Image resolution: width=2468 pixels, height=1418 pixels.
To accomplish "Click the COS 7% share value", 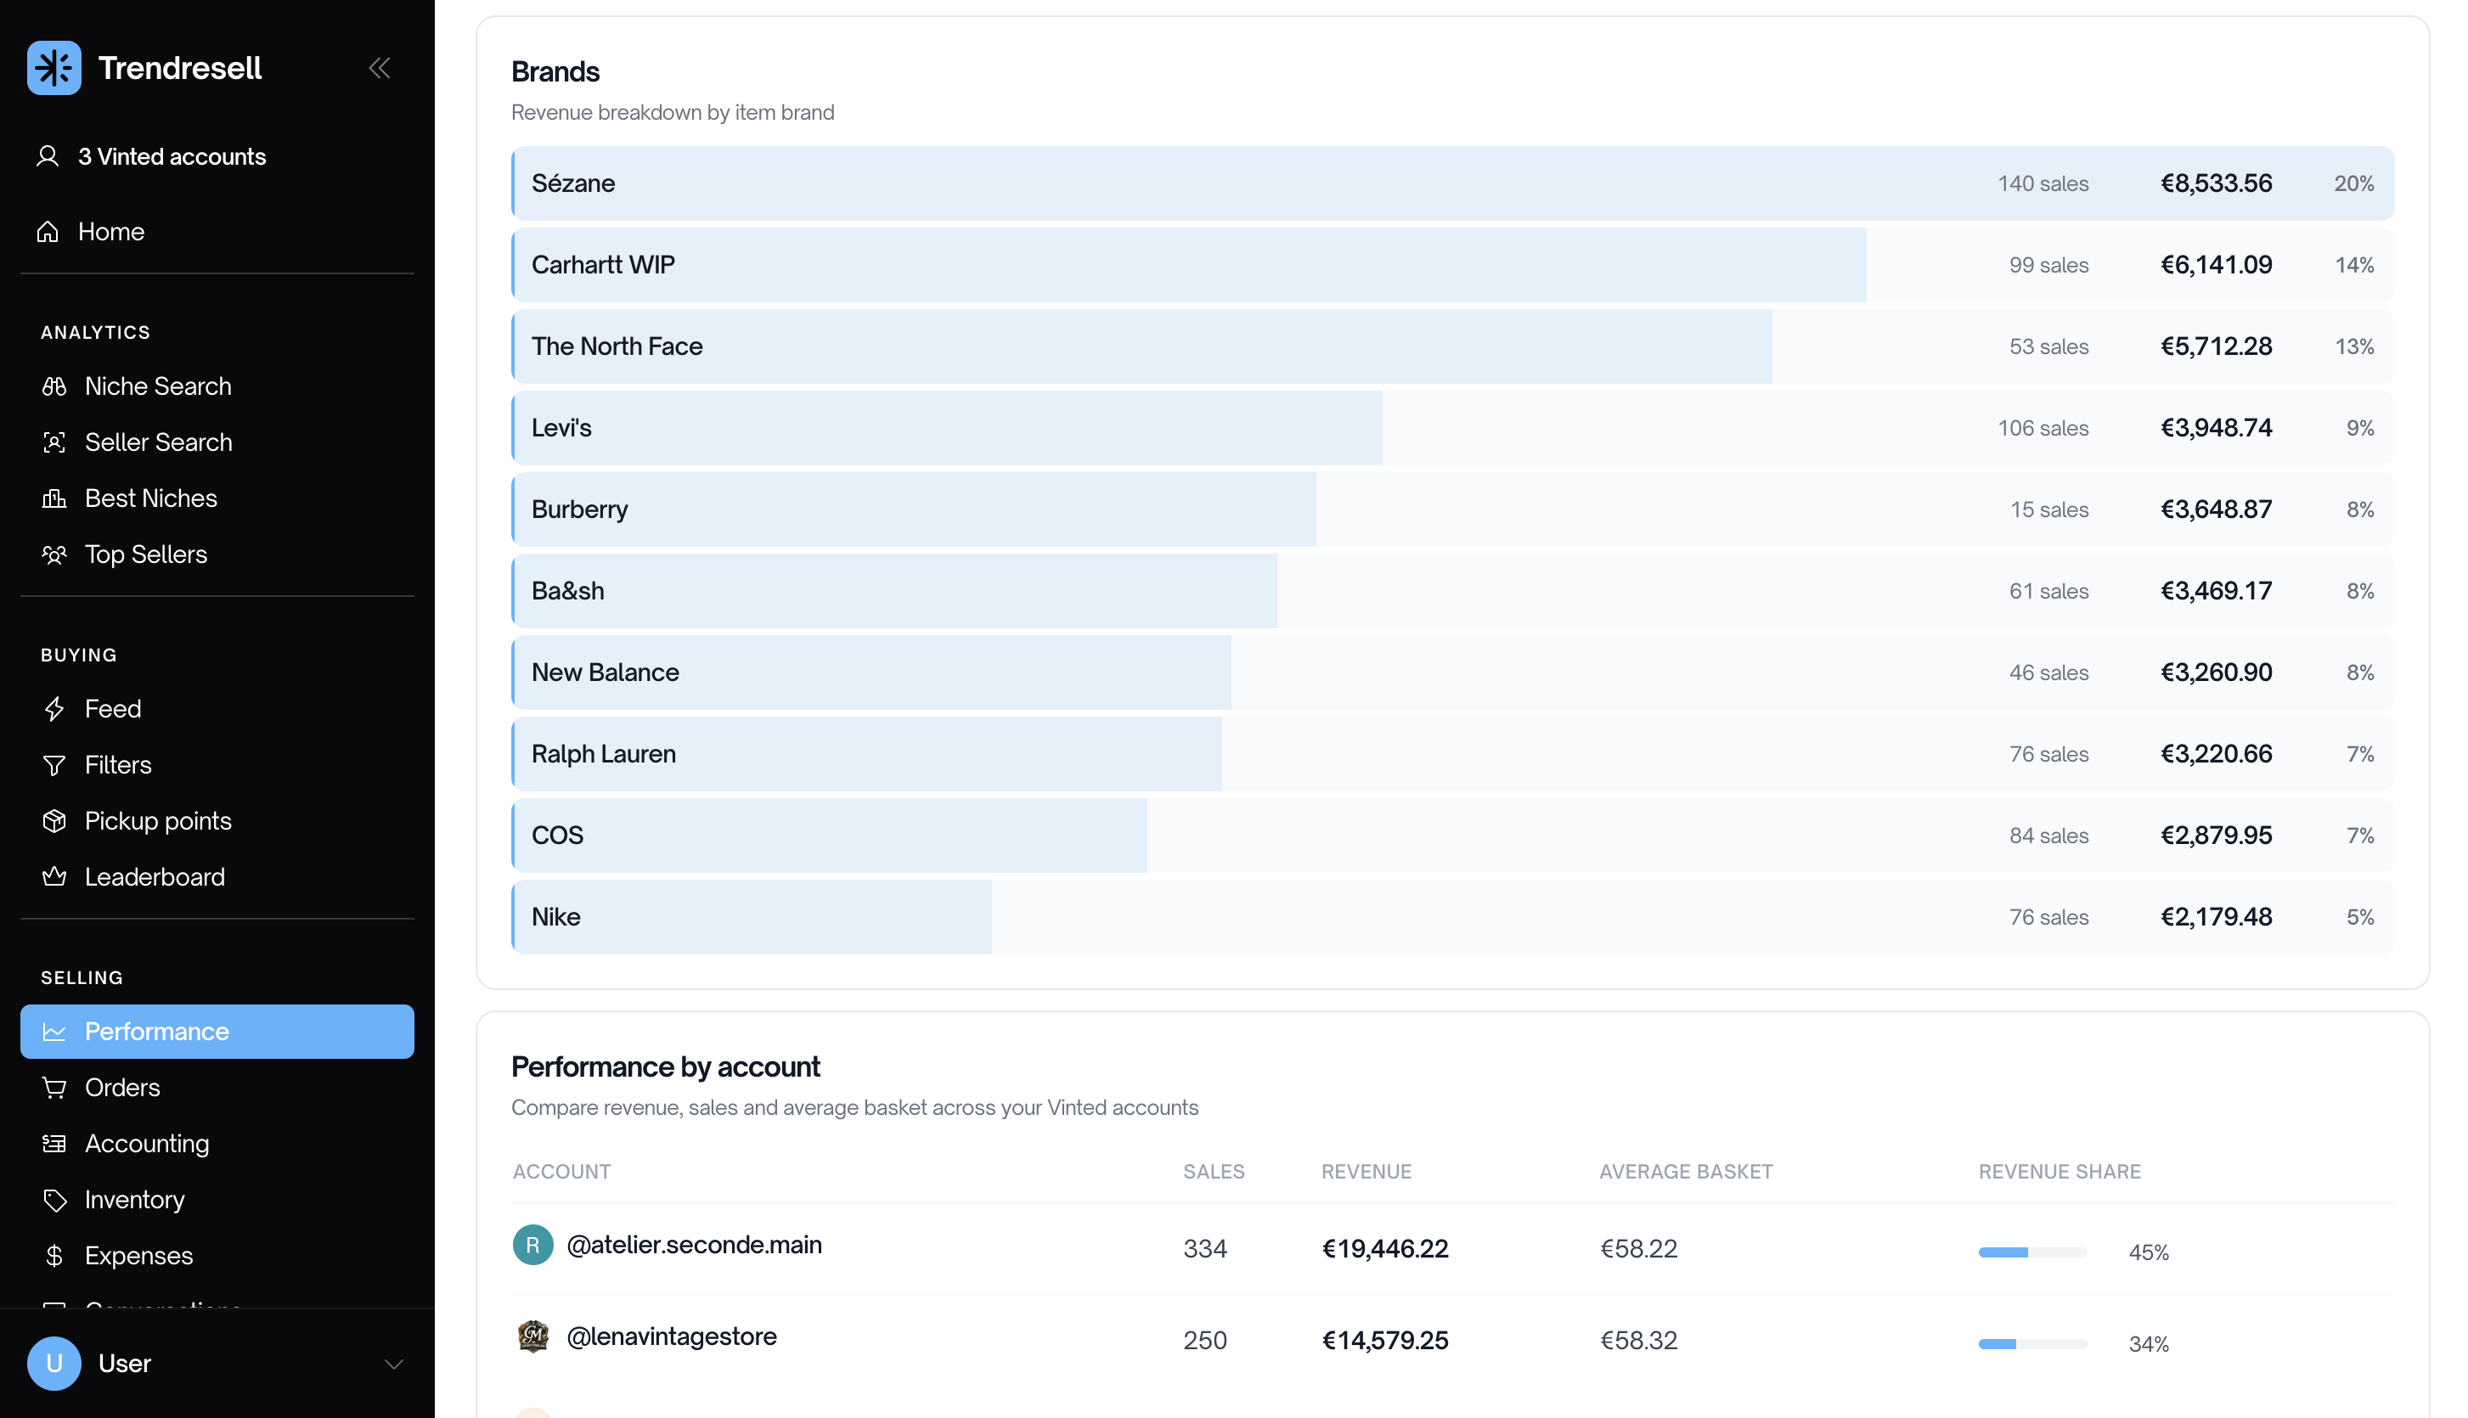I will 2360,836.
